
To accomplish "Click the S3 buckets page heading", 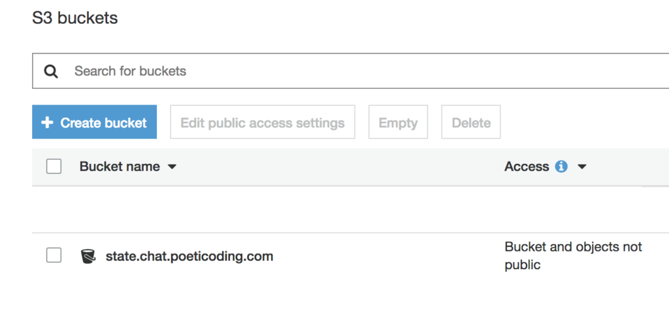I will 75,18.
